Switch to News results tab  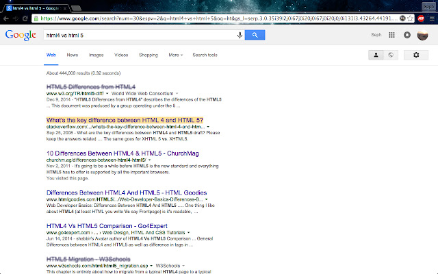coord(73,55)
